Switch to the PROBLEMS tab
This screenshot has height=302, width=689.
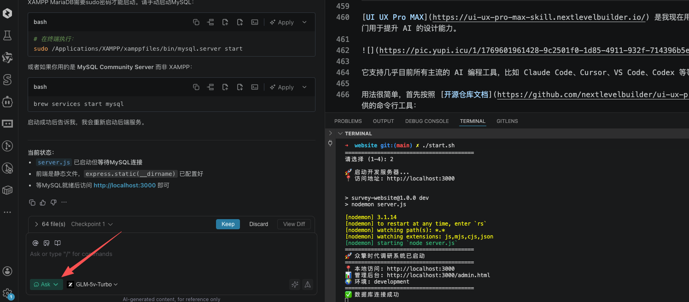tap(348, 121)
